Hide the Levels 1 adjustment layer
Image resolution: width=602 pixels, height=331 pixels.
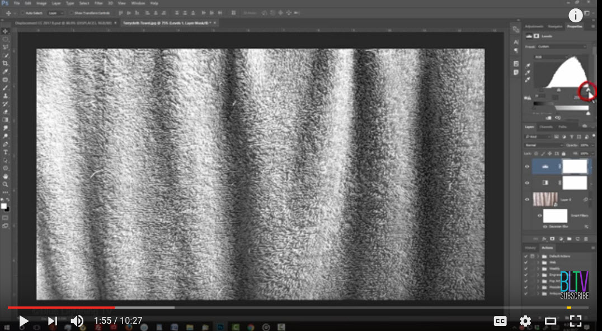(x=527, y=167)
